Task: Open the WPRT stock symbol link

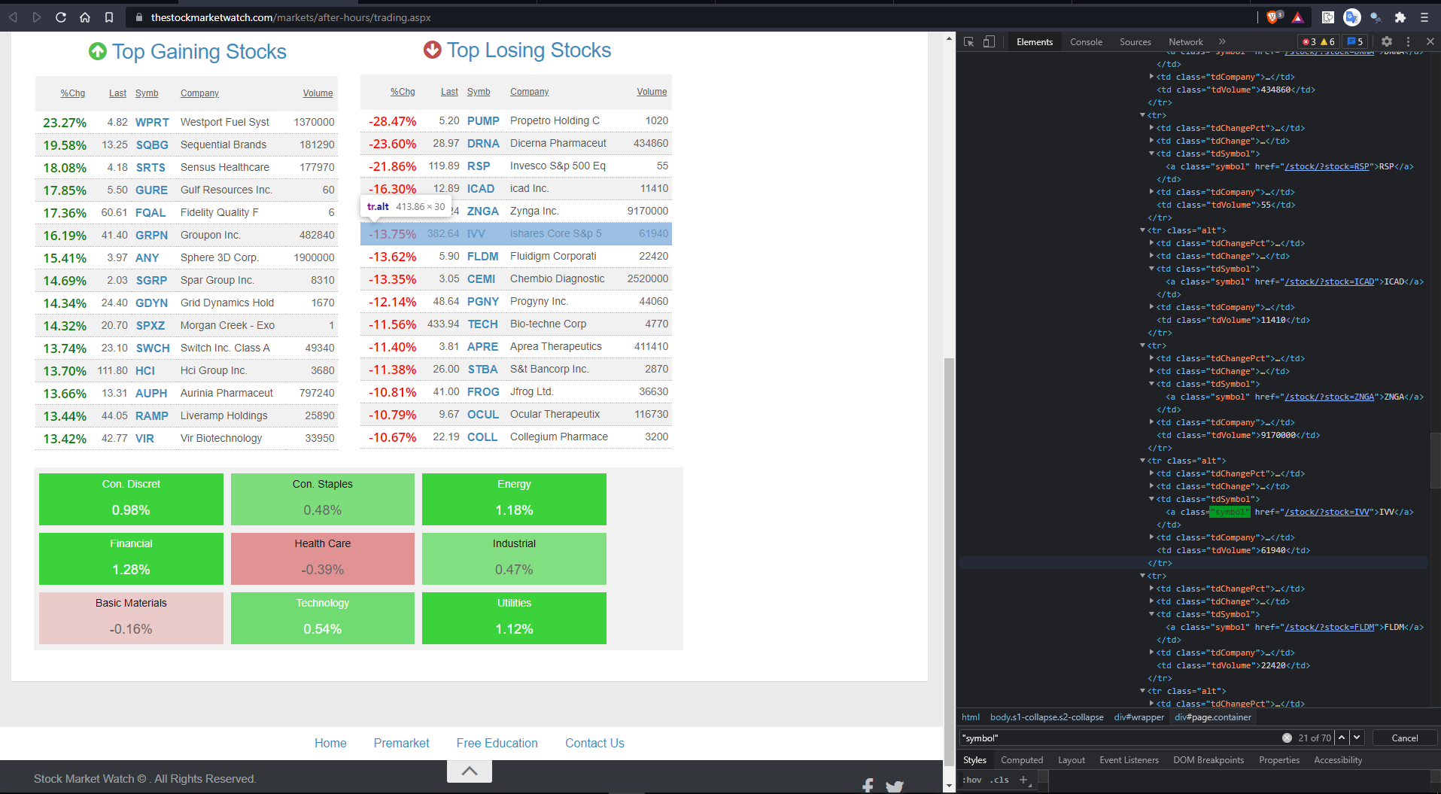Action: [x=152, y=122]
